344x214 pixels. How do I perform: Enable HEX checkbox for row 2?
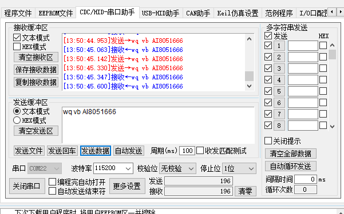tap(323, 57)
